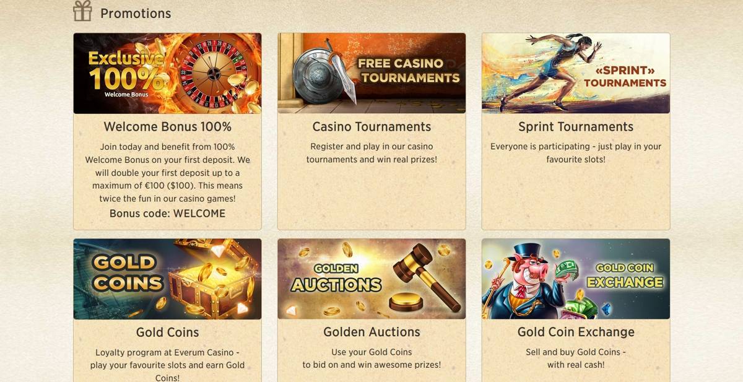The image size is (743, 382).
Task: Select the Bonus code: WELCOME text
Action: (167, 214)
